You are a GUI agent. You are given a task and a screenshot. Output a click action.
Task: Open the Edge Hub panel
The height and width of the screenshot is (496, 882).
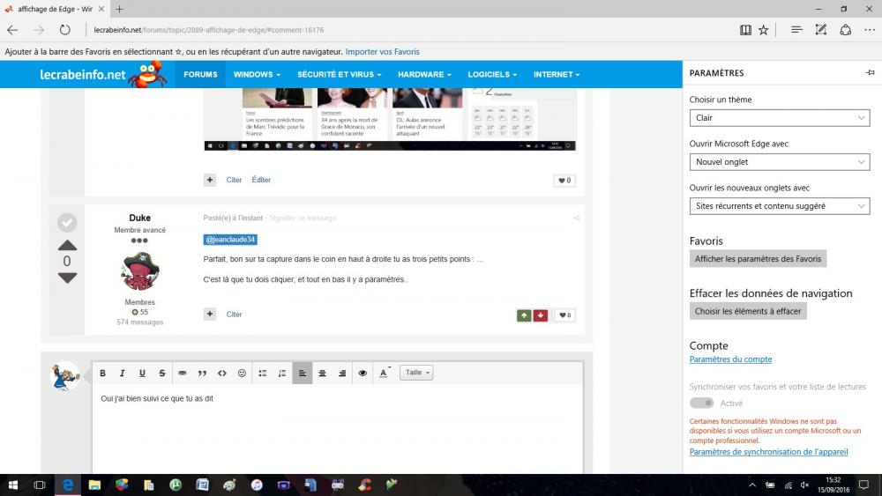(x=796, y=30)
